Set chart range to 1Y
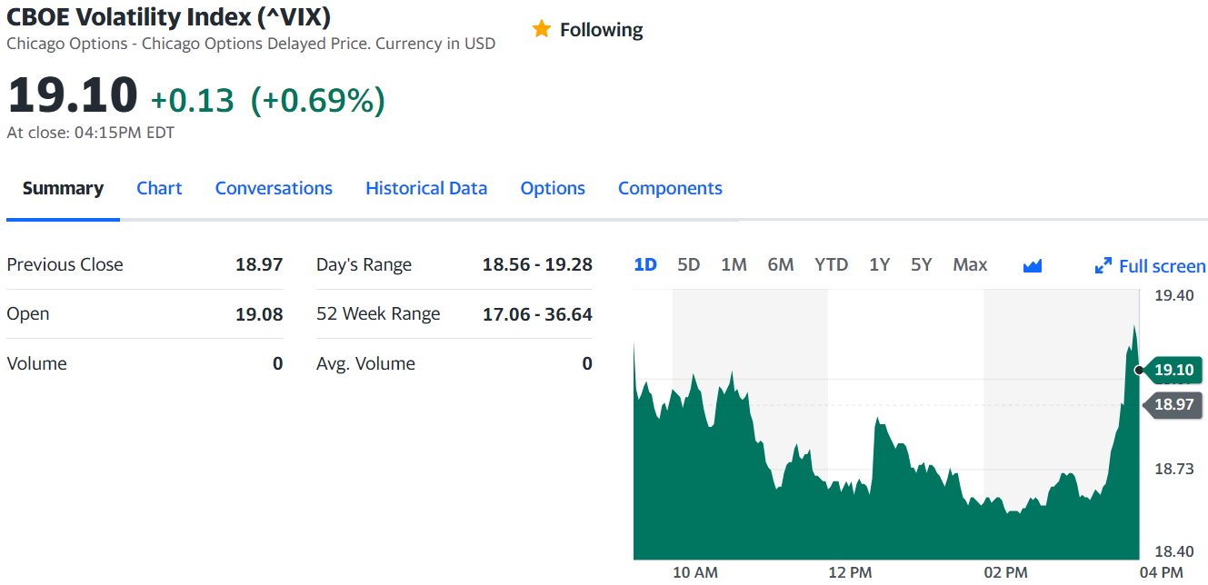Image resolution: width=1208 pixels, height=585 pixels. pos(879,264)
